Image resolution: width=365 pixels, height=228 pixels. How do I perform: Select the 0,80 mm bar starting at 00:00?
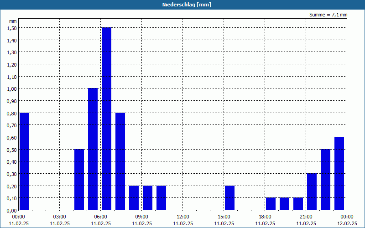click(x=25, y=161)
